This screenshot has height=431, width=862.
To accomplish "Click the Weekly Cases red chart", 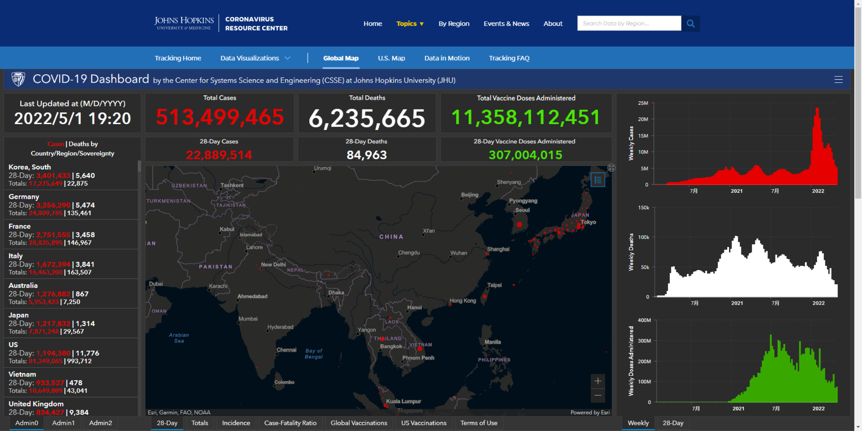I will coord(746,146).
